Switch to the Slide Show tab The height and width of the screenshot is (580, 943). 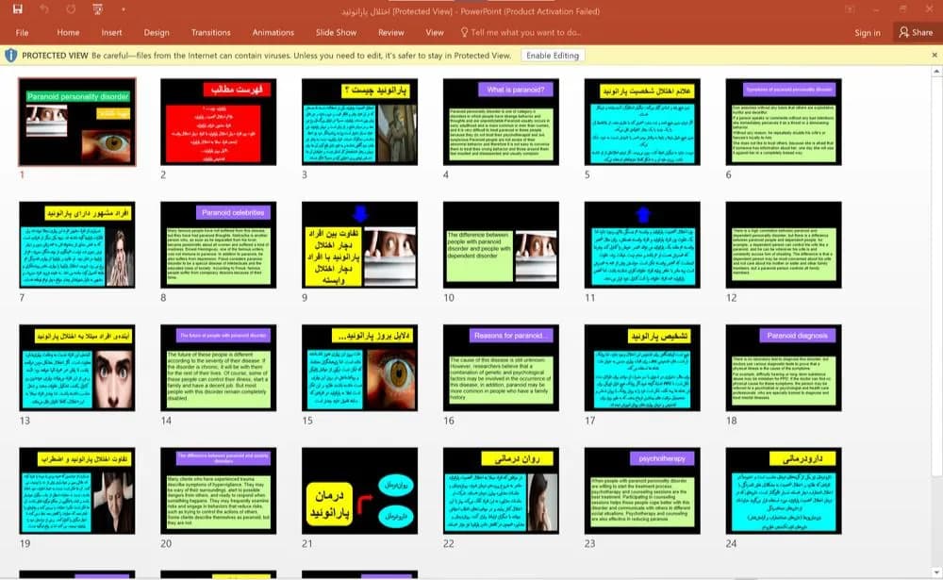coord(337,32)
